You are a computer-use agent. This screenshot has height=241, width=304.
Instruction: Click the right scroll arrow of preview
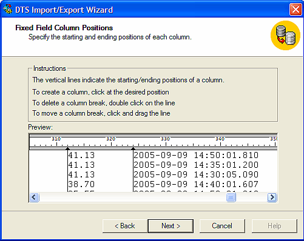(x=272, y=197)
